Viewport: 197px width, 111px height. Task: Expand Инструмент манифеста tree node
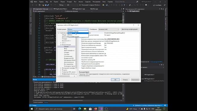click(x=61, y=68)
